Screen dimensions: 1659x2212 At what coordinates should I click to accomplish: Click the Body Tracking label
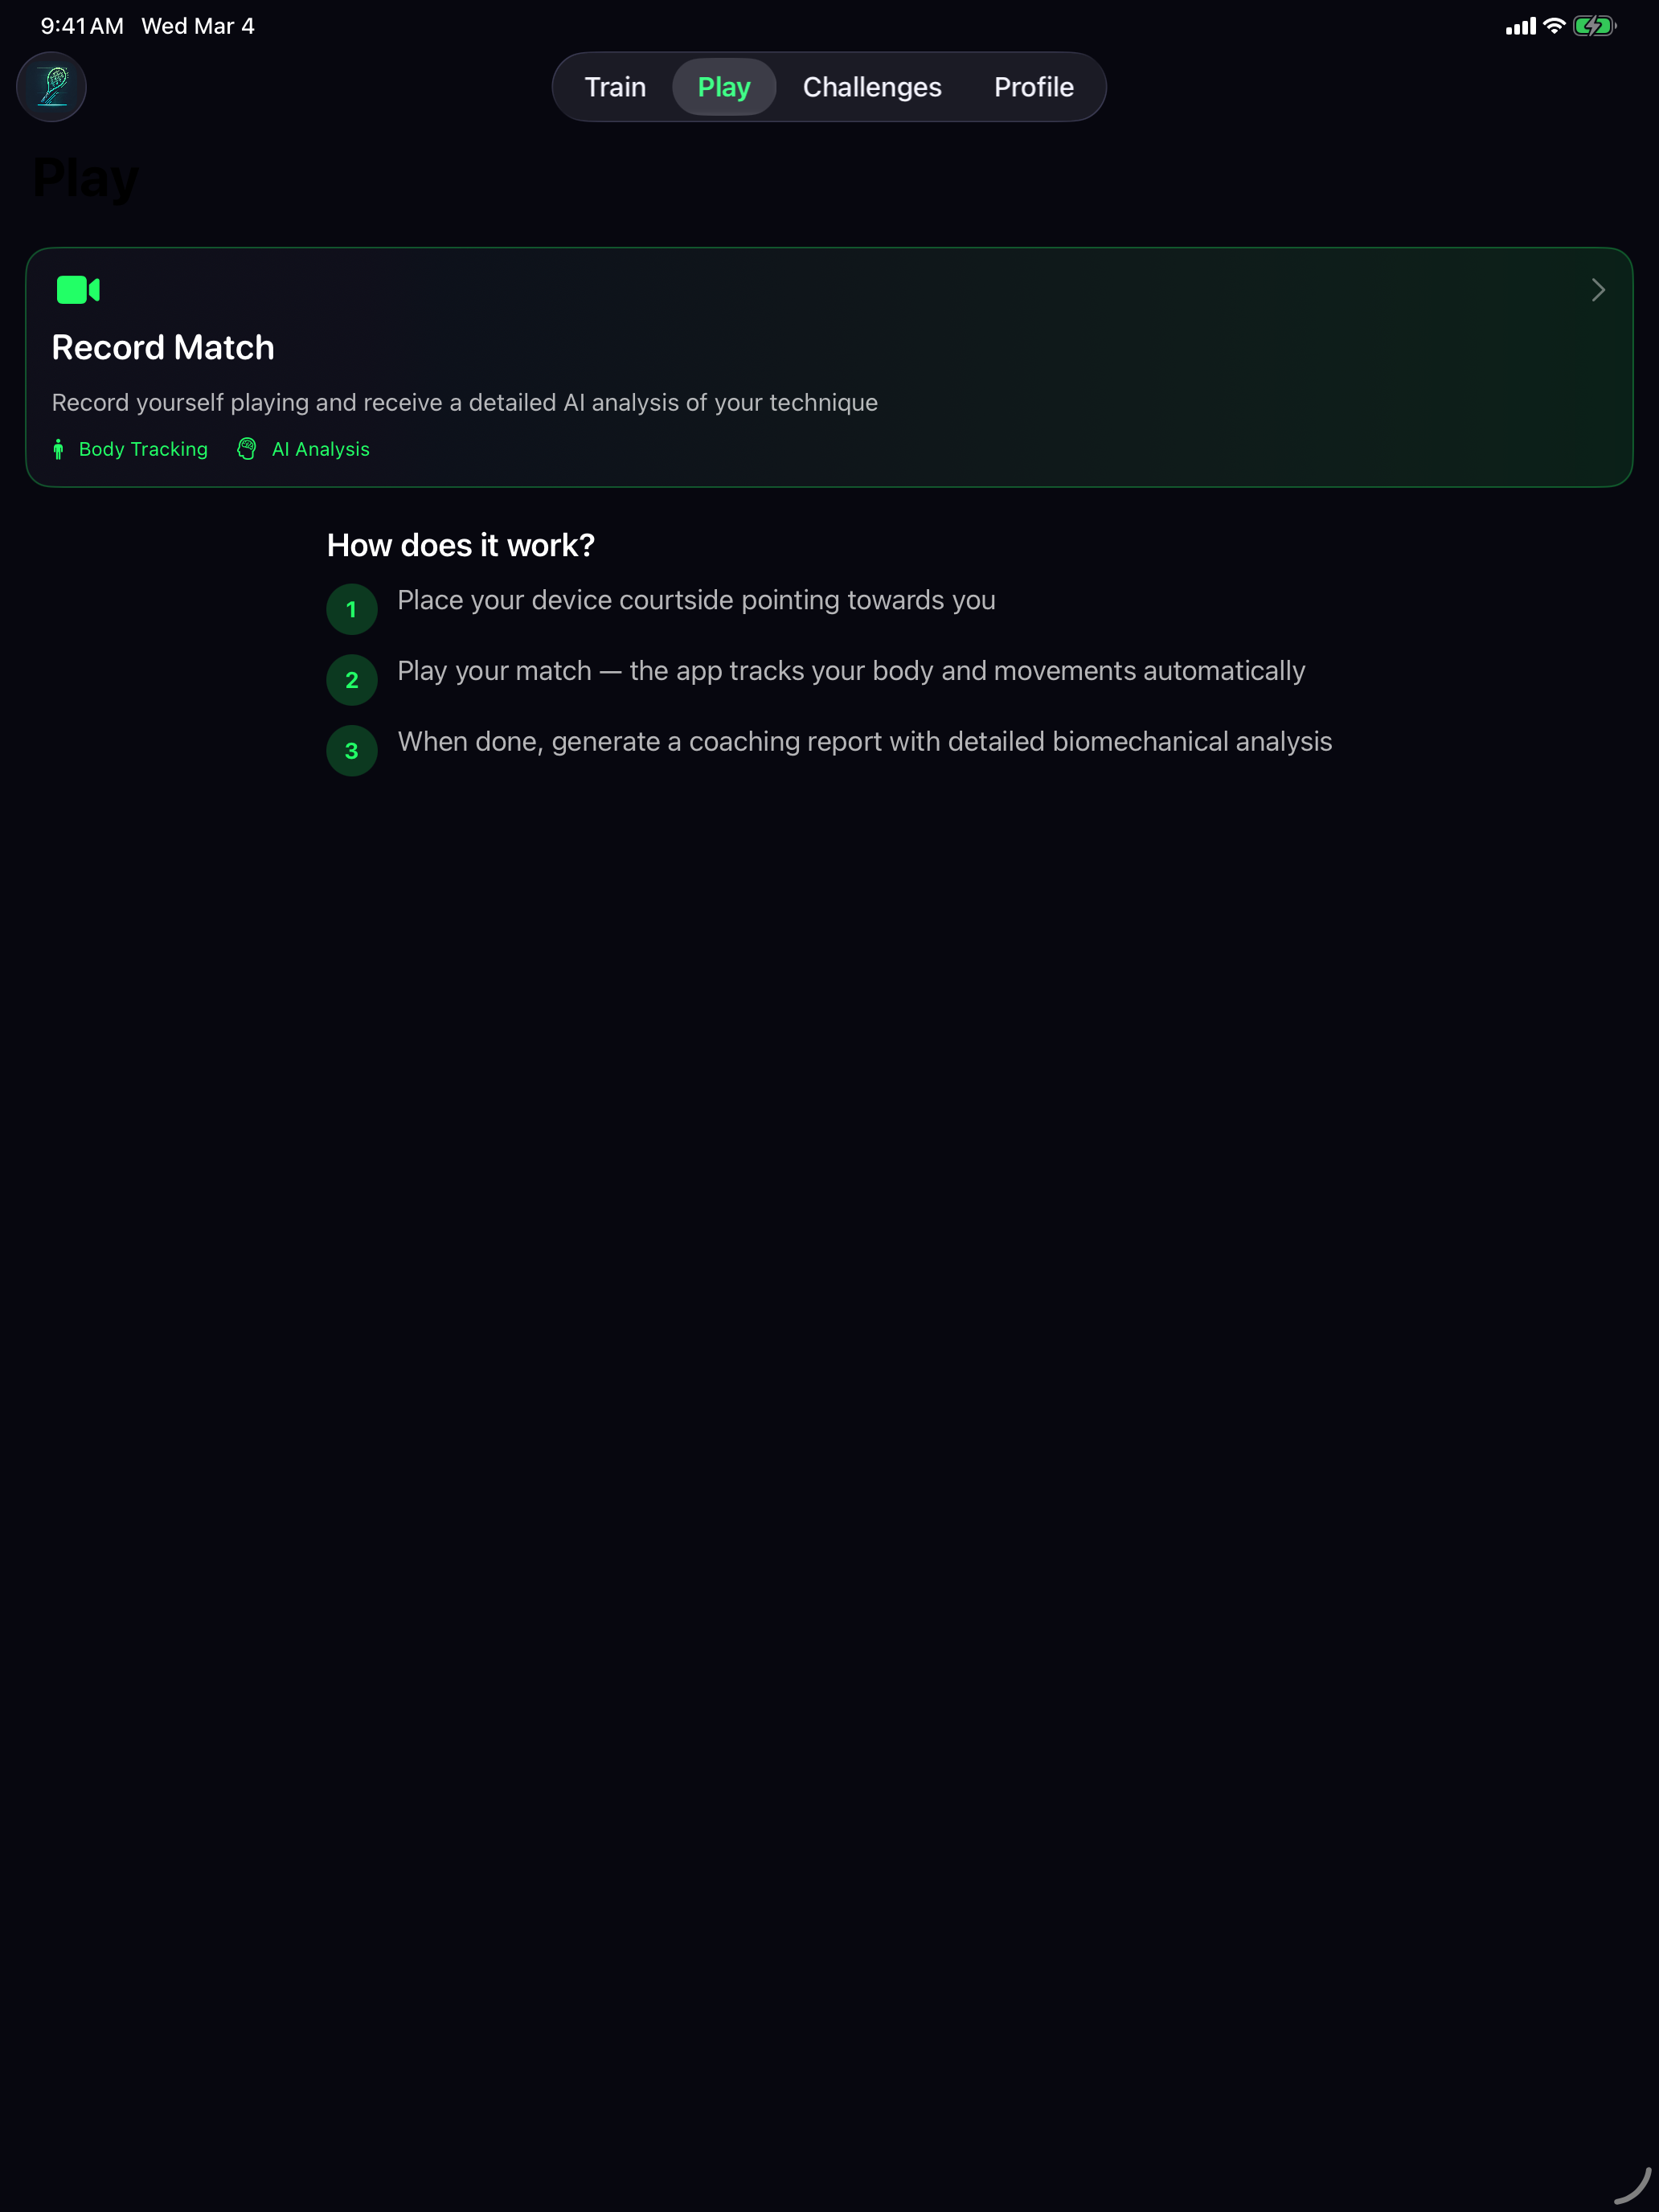(143, 448)
